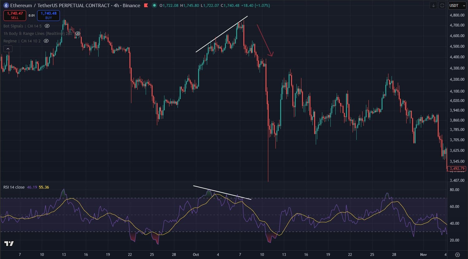Click the Oct label on time axis

tap(196, 255)
